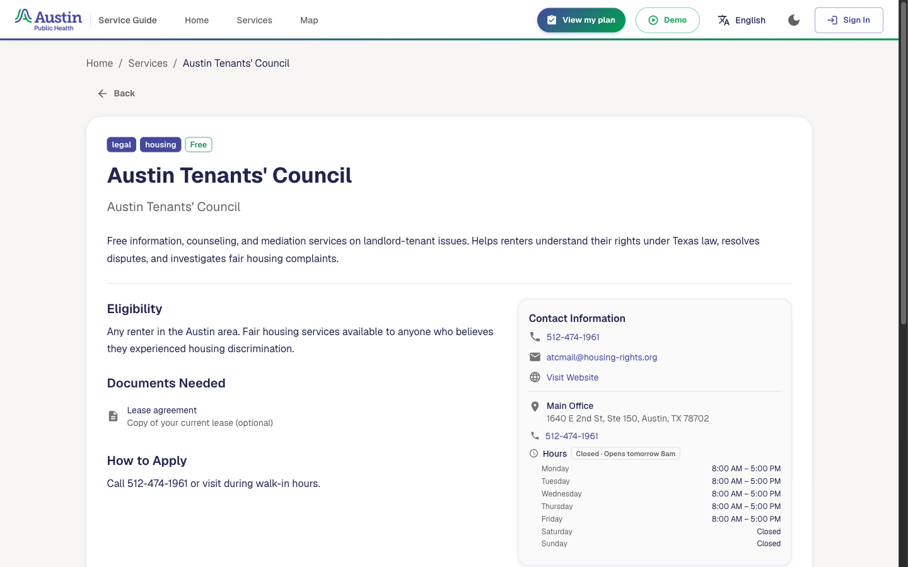Image resolution: width=908 pixels, height=567 pixels.
Task: Click the globe website icon
Action: [535, 377]
